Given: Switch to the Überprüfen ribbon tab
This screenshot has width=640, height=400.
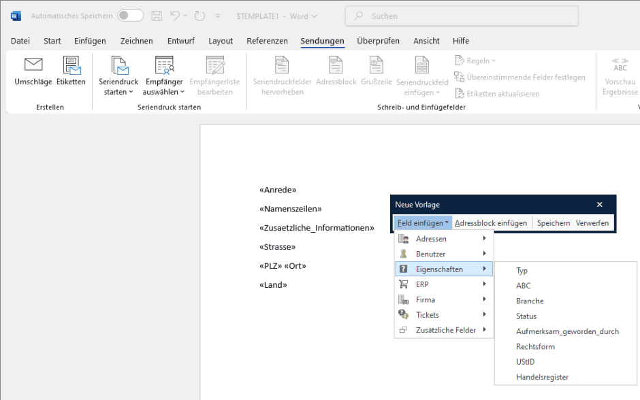Looking at the screenshot, I should point(378,41).
